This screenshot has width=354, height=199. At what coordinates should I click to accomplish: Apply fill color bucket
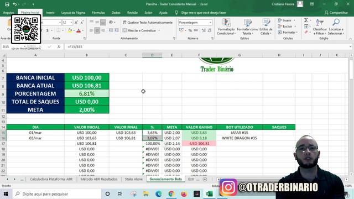point(70,30)
